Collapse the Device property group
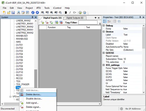This screenshot has height=111, width=146. (x=104, y=31)
